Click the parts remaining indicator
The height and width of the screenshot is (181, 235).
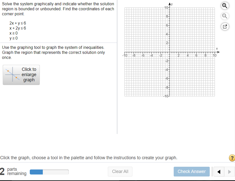(x=17, y=171)
